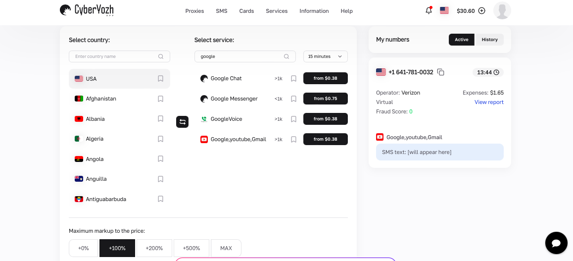Viewport: 573px width, 261px height.
Task: Open the live chat bubble
Action: tap(556, 243)
